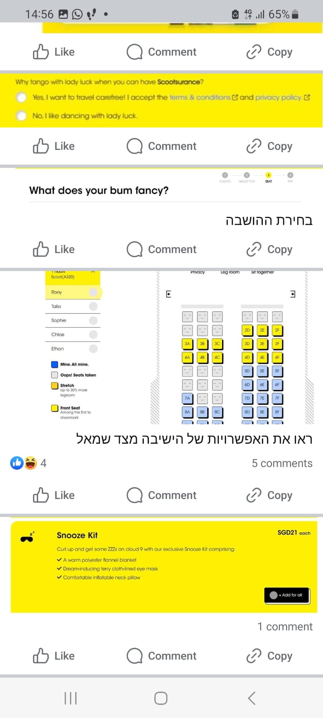Viewport: 323px width, 718px height.
Task: Tap the '+ Add for all' Snooze Kit button
Action: tap(287, 595)
